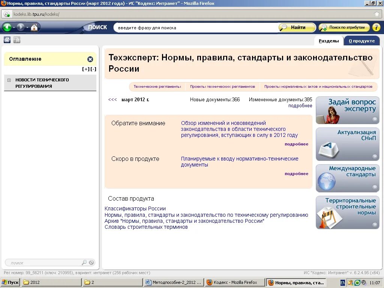Click the Рег. номер status bar text

(77, 273)
